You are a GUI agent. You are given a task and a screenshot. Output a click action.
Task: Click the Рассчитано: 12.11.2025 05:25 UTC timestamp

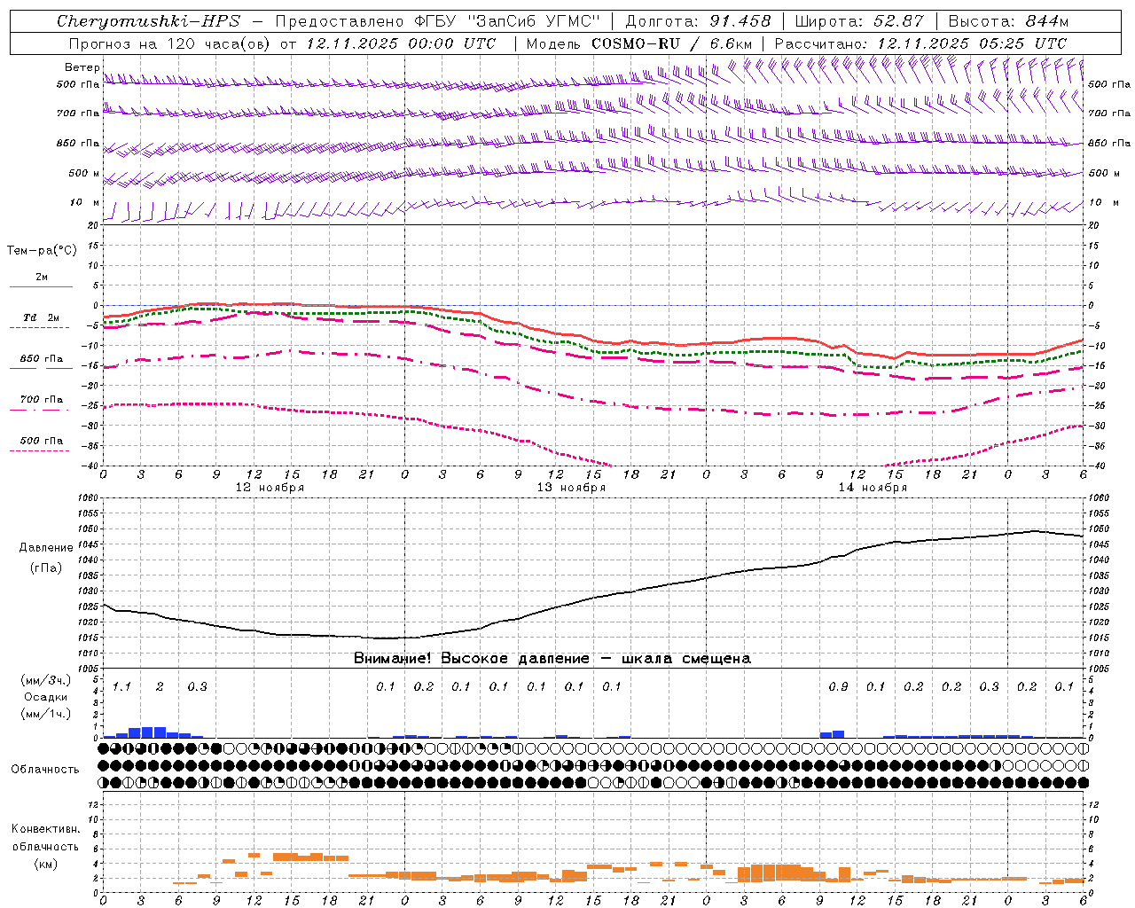[920, 43]
